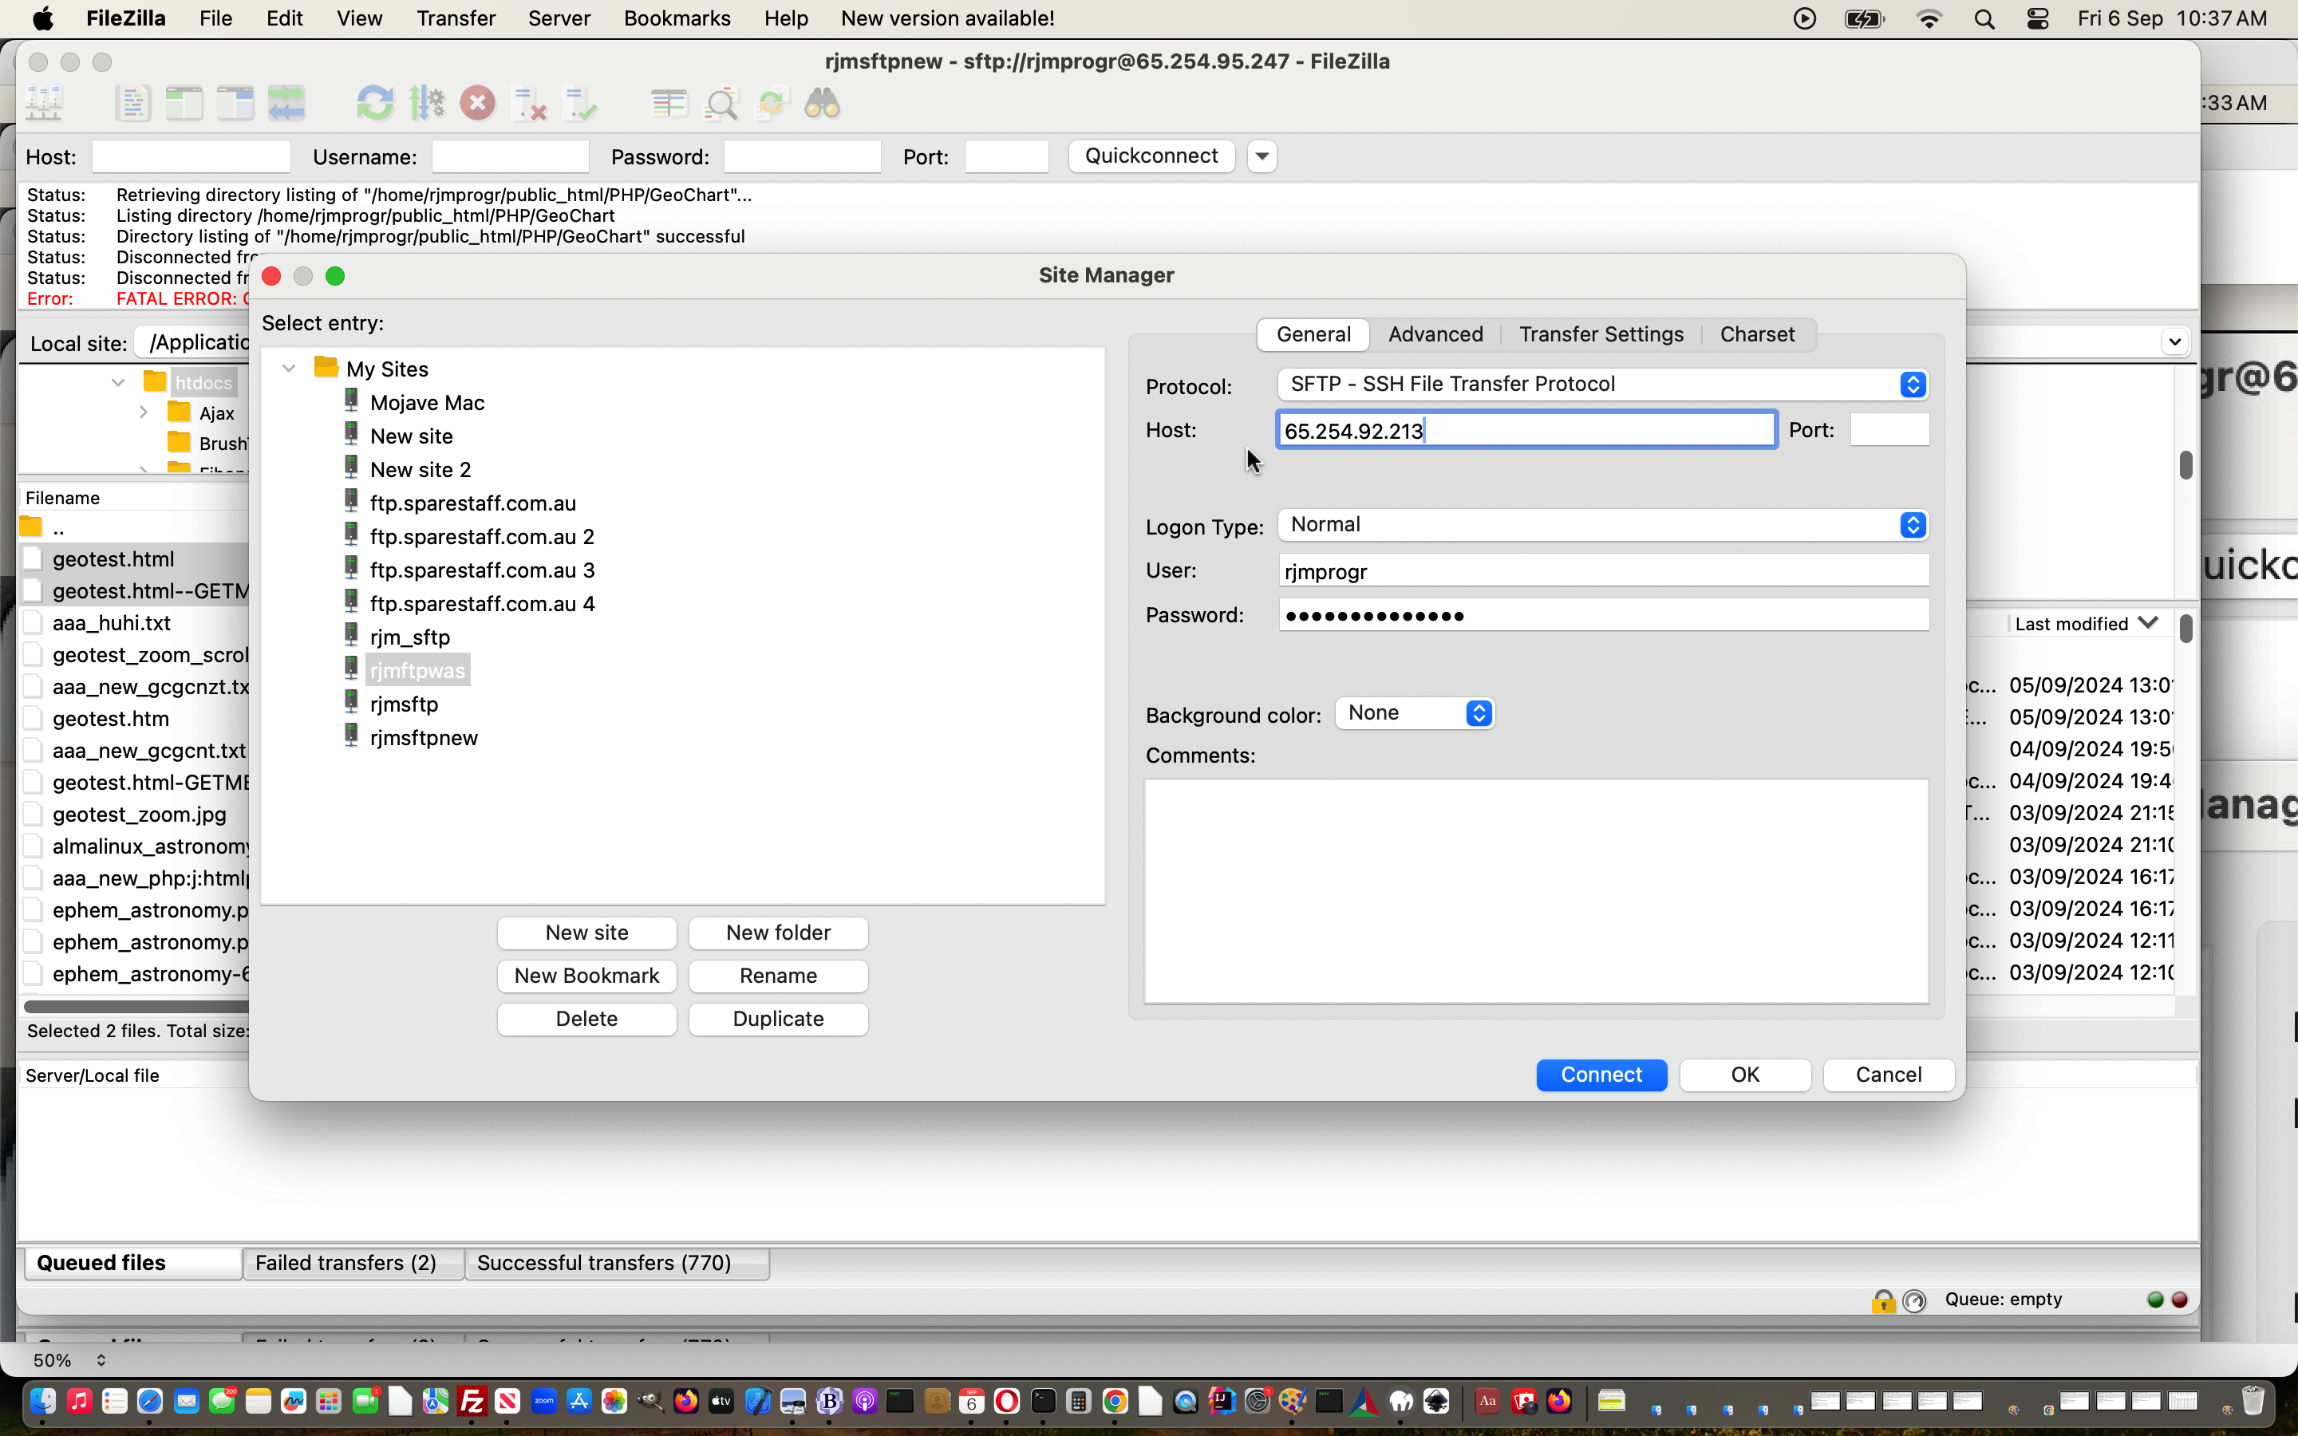
Task: Click the Duplicate button
Action: (778, 1019)
